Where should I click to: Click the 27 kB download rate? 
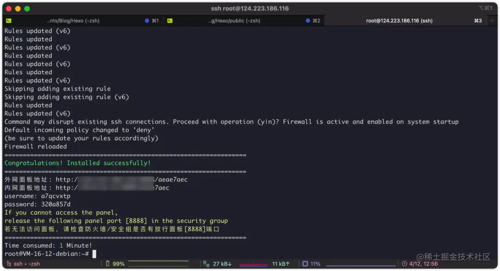click(222, 264)
